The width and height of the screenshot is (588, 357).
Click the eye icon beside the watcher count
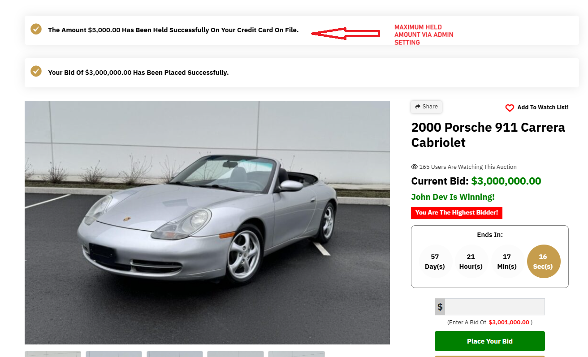pos(415,167)
